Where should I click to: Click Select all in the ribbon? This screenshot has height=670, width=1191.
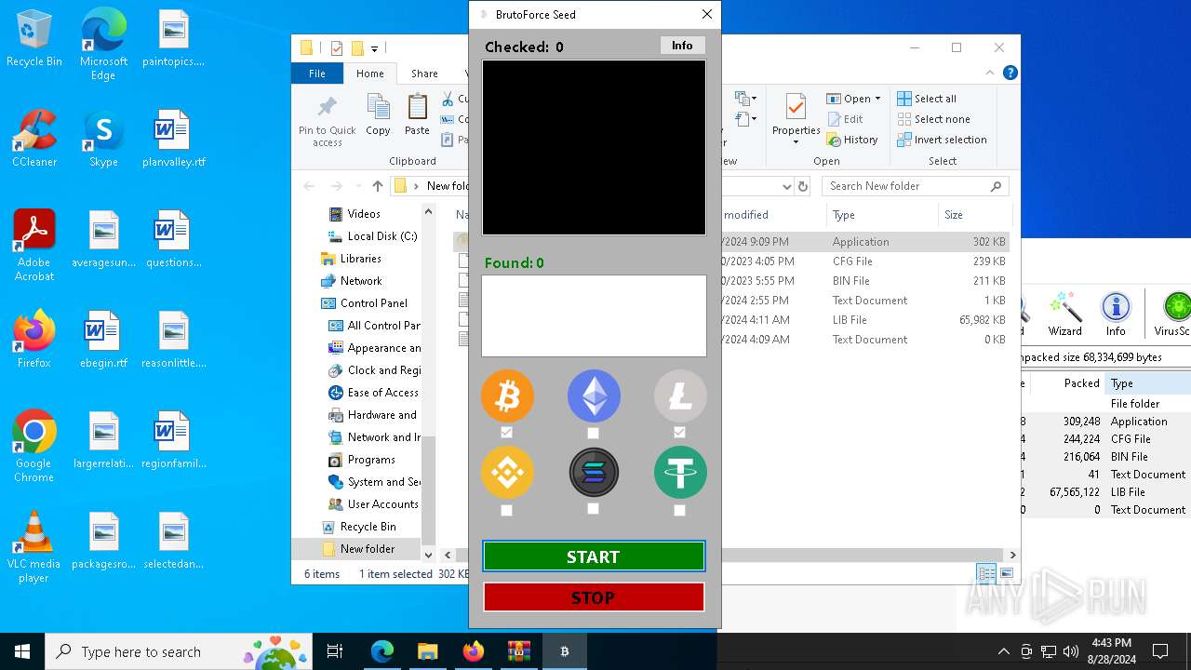click(x=927, y=99)
